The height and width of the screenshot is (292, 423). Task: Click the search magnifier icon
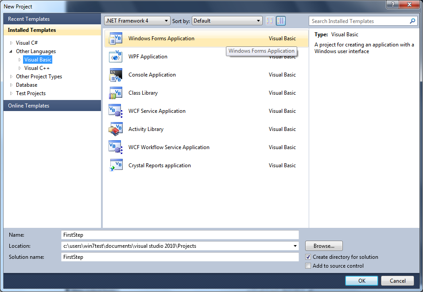(412, 21)
